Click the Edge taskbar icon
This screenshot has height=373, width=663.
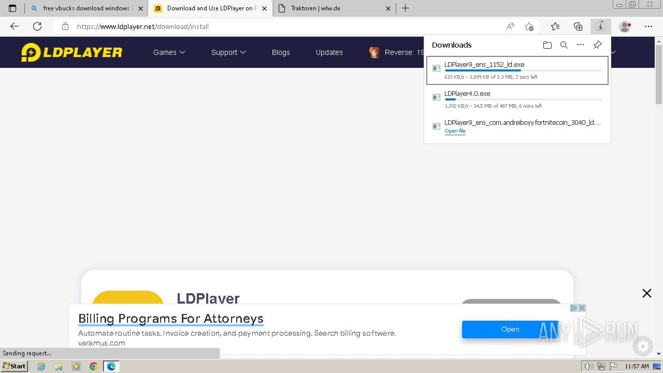111,366
